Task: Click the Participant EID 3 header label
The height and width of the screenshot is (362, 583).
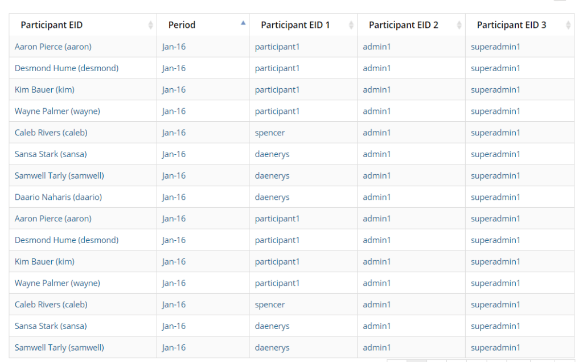Action: point(511,25)
